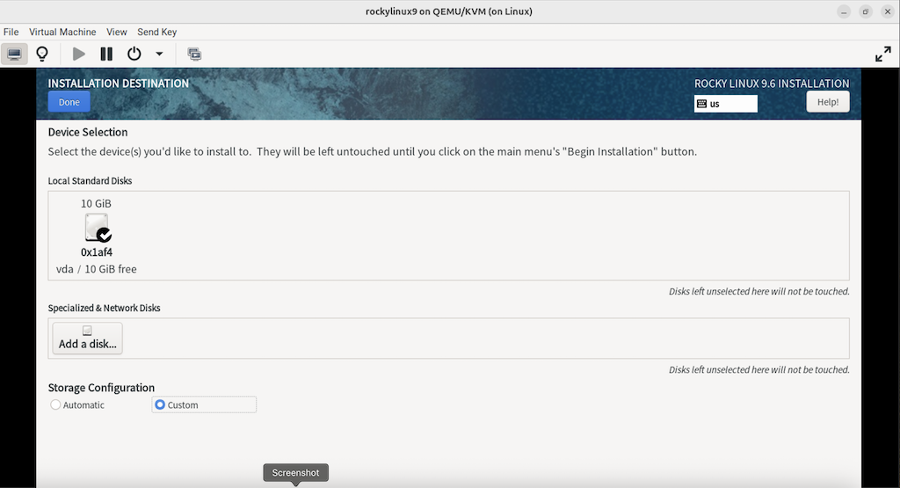900x488 pixels.
Task: Switch viewer to fullscreen mode
Action: pyautogui.click(x=882, y=54)
